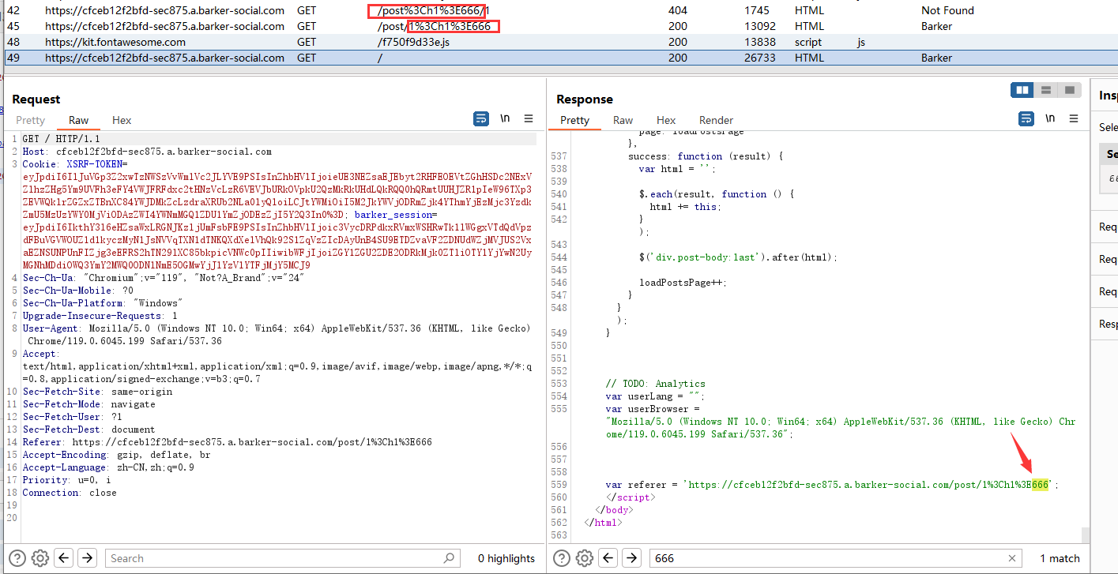This screenshot has width=1118, height=574.
Task: Click the Host header line in Request
Action: [147, 152]
